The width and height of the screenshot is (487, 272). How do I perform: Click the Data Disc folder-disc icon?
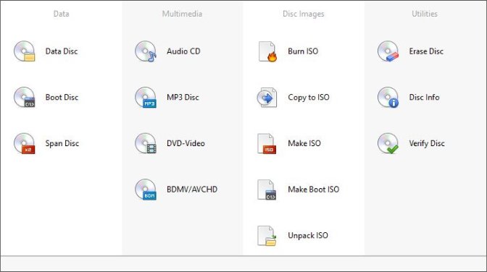tap(24, 51)
